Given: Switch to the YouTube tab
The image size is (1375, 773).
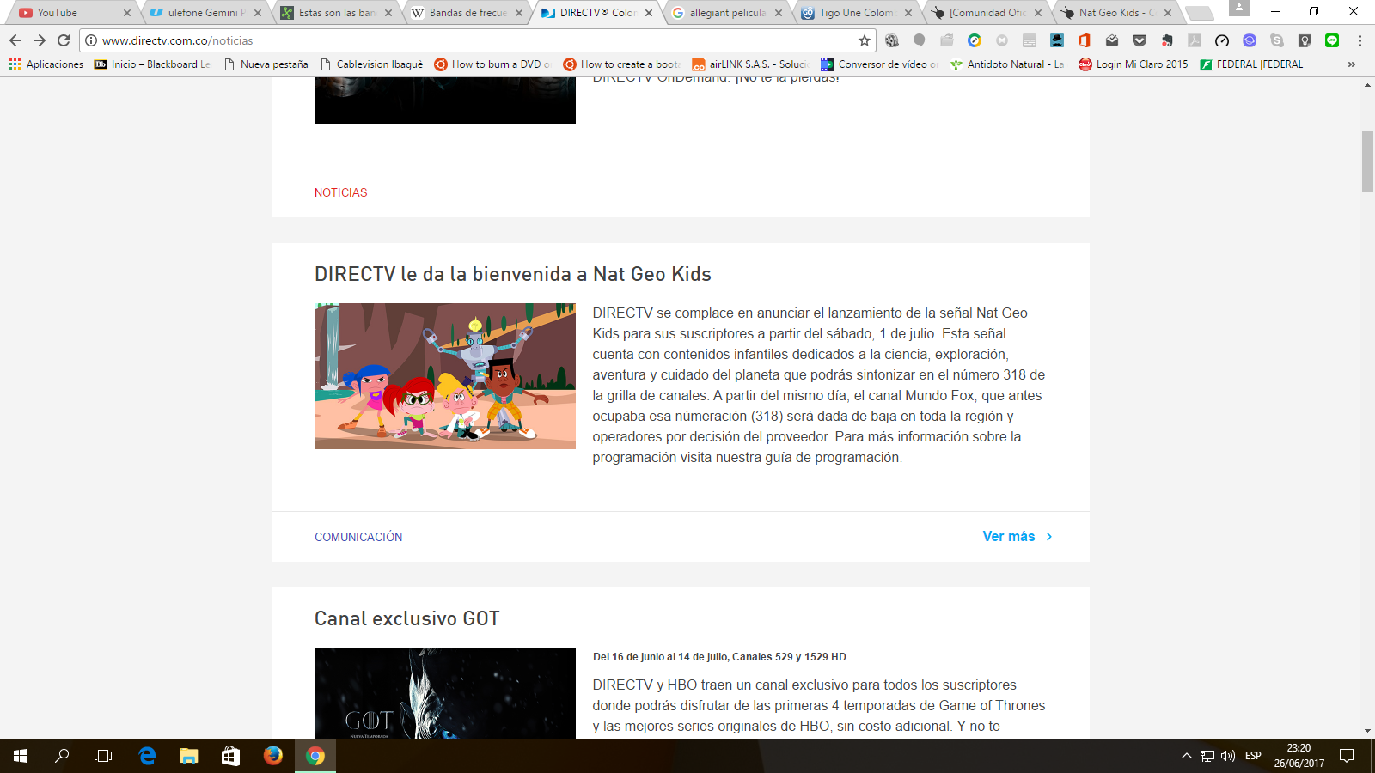Looking at the screenshot, I should pyautogui.click(x=69, y=13).
